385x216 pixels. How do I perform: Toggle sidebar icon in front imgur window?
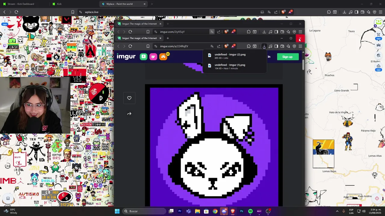[276, 46]
